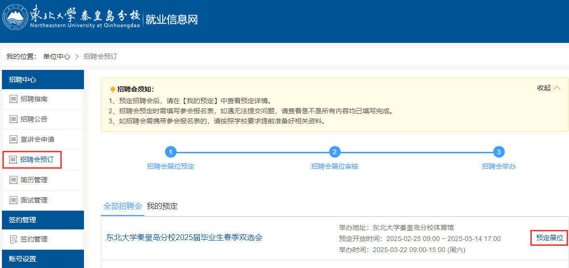This screenshot has height=268, width=569.
Task: Click the icon beside 签约管理 menu item
Action: coord(14,240)
